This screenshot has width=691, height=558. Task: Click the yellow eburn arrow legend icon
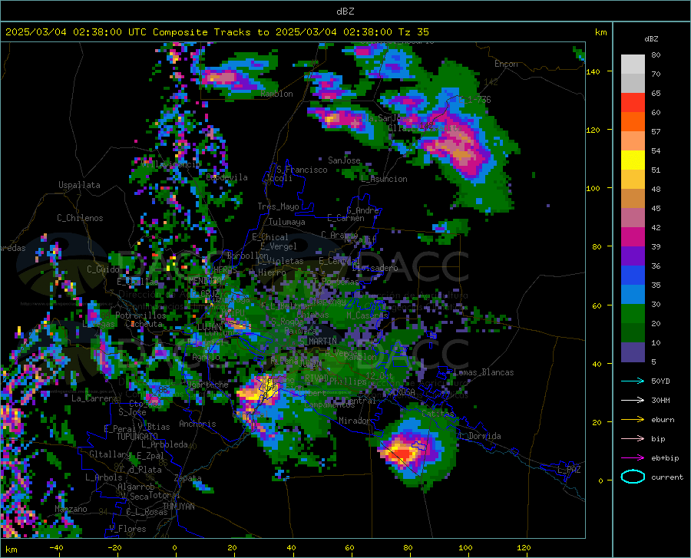[x=633, y=419]
